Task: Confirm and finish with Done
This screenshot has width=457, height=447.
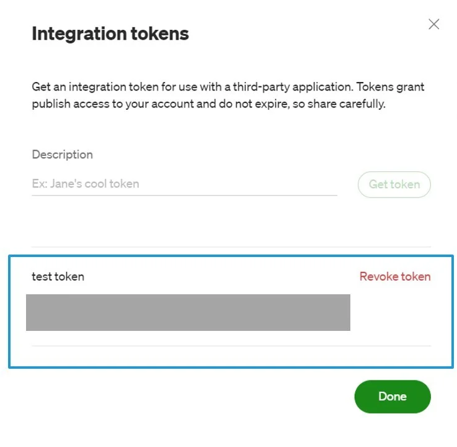Action: pyautogui.click(x=392, y=396)
